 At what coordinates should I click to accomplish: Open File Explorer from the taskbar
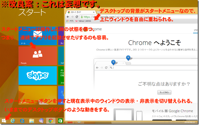pos(32,121)
